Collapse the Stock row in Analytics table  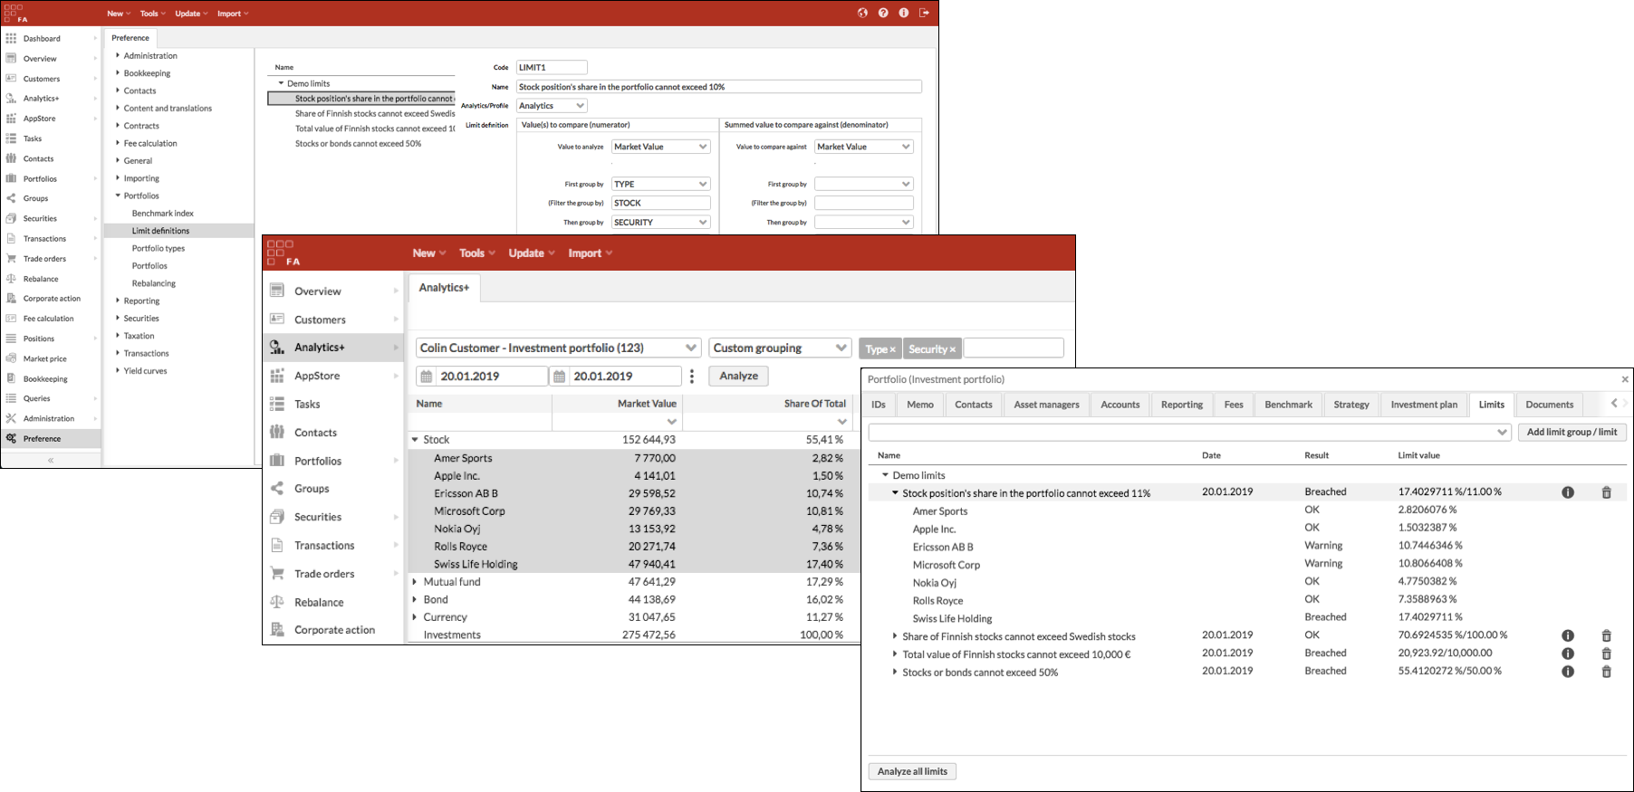(415, 440)
